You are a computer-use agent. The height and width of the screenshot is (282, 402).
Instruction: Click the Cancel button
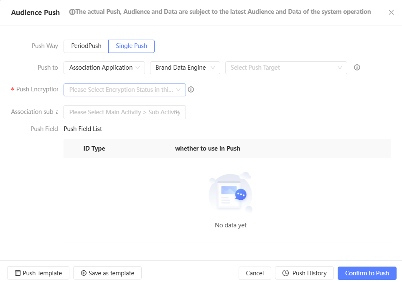coord(254,273)
